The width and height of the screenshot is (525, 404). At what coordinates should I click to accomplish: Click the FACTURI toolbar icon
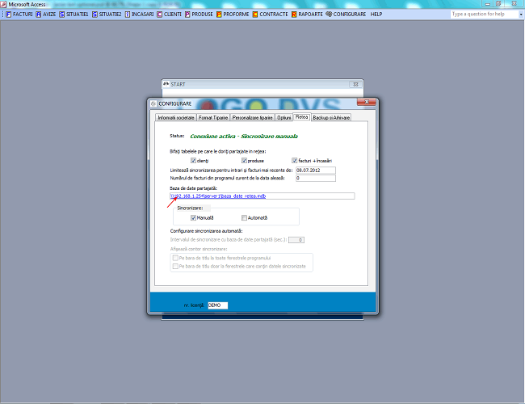(8, 14)
